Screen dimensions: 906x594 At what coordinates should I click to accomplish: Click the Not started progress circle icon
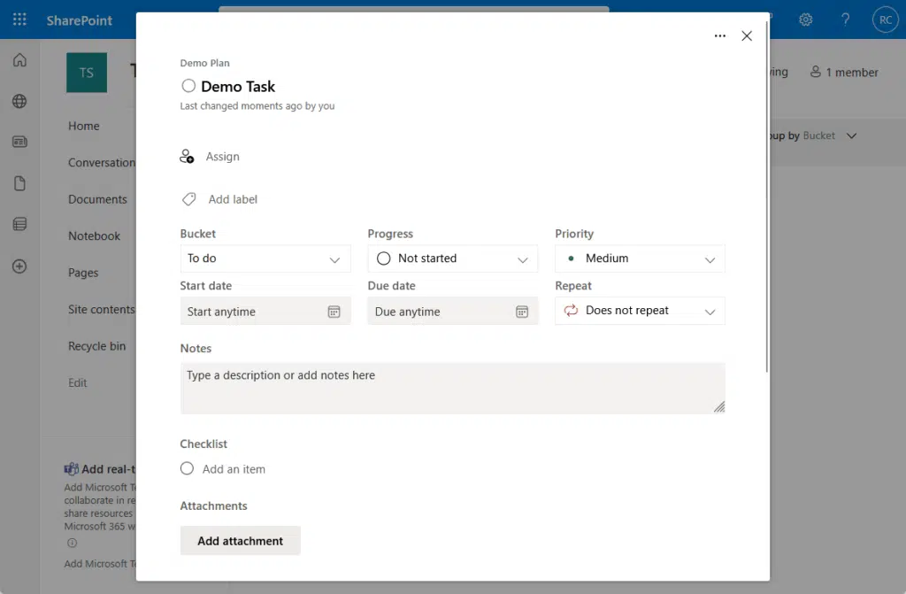pos(384,258)
